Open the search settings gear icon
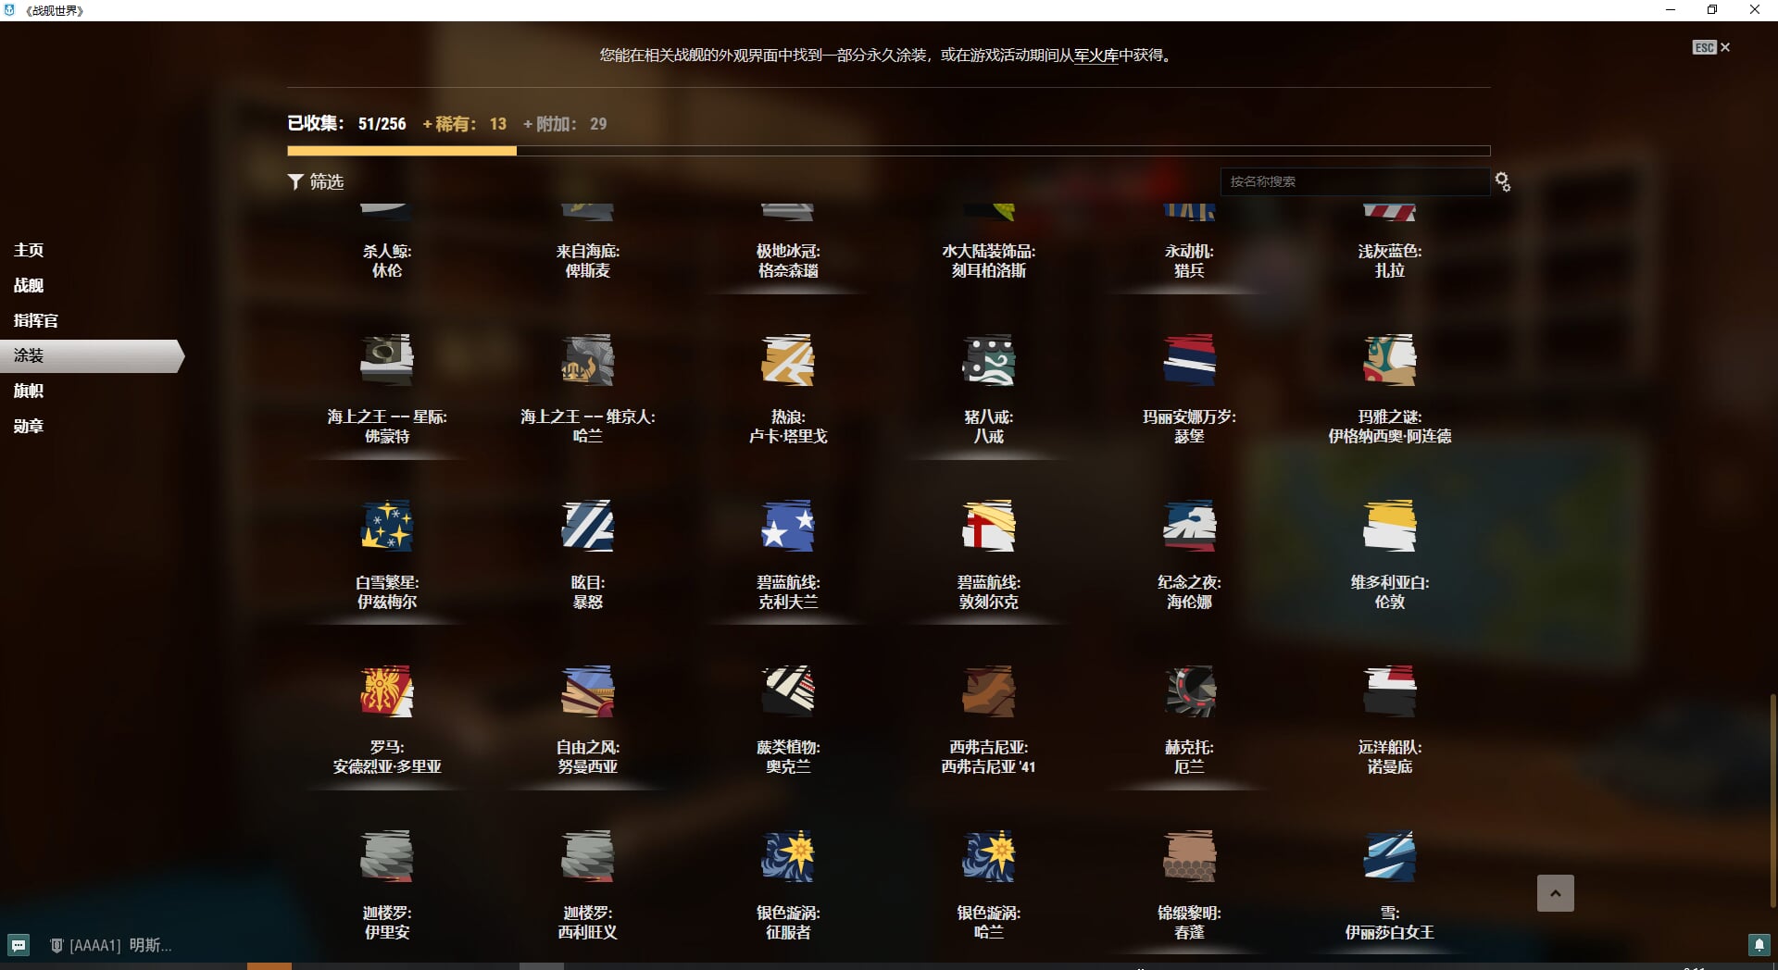 1503,182
